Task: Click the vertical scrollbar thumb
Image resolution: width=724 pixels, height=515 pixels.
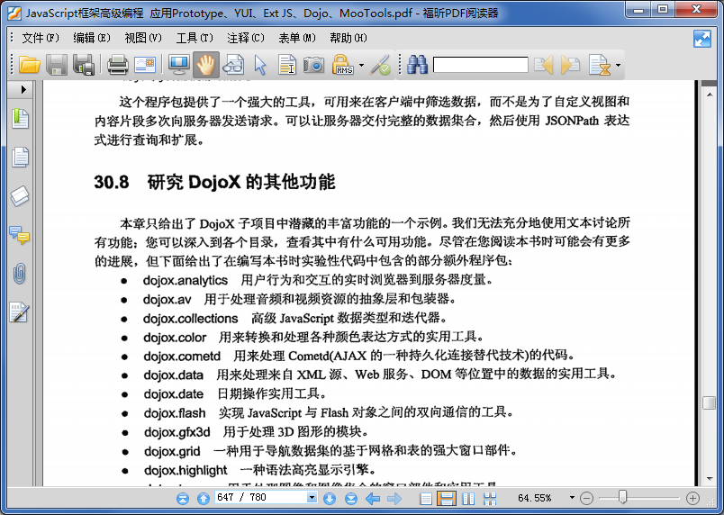Action: tap(710, 402)
